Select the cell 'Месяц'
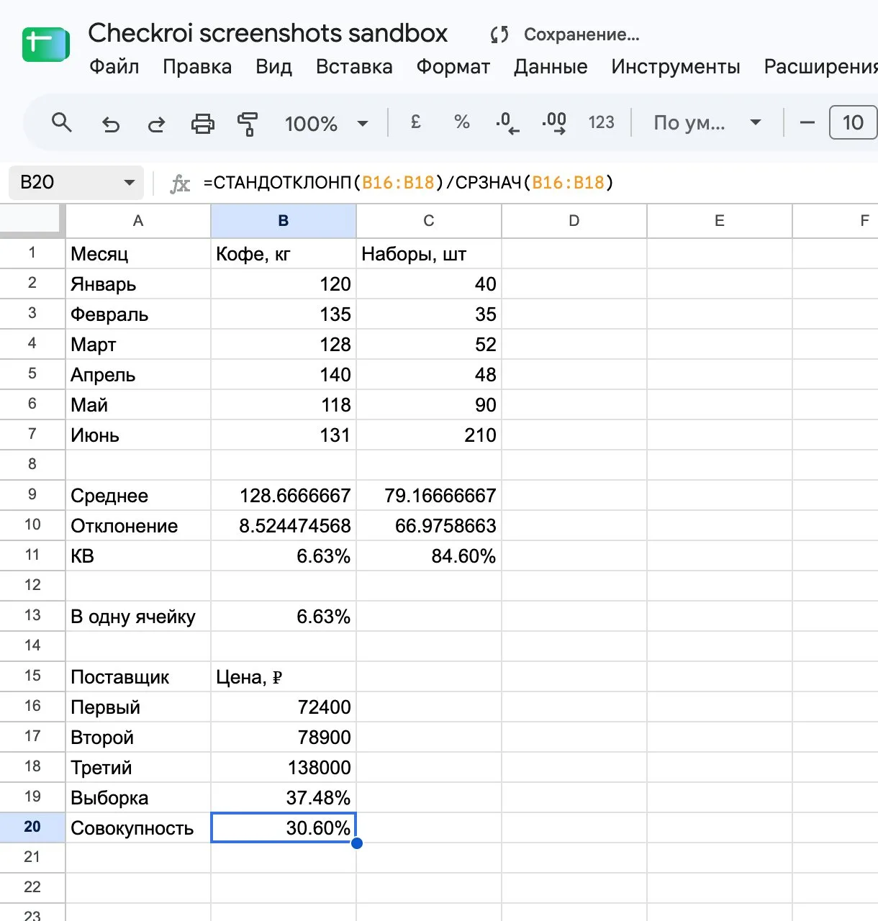This screenshot has width=878, height=921. click(138, 253)
